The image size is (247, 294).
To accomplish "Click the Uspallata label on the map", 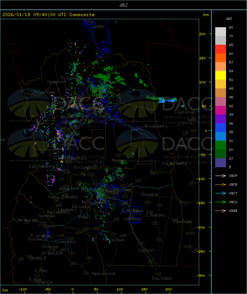I will pyautogui.click(x=57, y=81).
